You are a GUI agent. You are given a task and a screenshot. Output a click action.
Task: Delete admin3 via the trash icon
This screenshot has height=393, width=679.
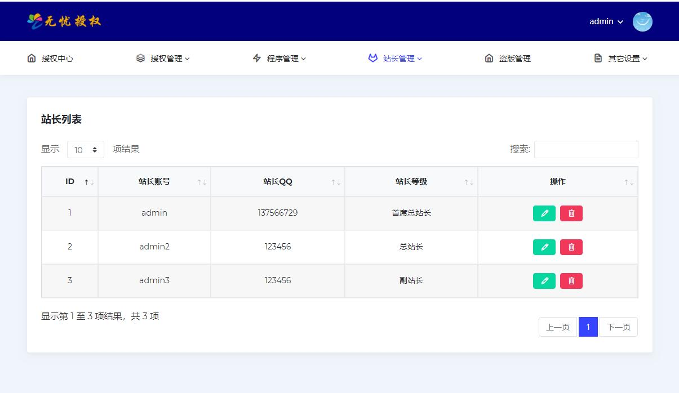[x=571, y=280]
